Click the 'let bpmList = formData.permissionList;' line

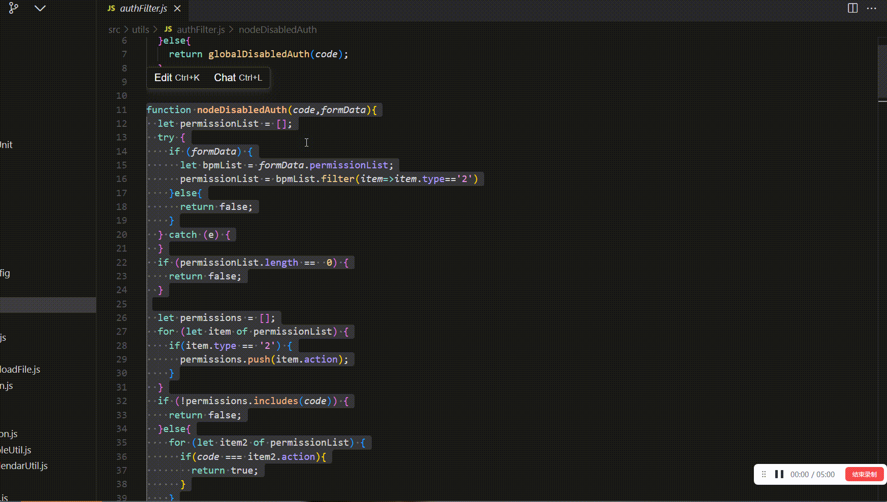tap(287, 165)
